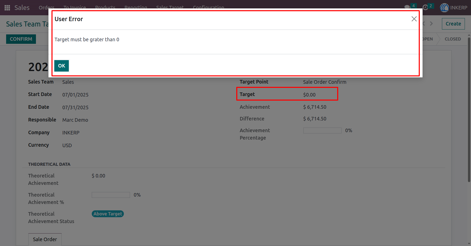
Task: Click the Theoretical Achievement $ 0.00 value
Action: [98, 176]
